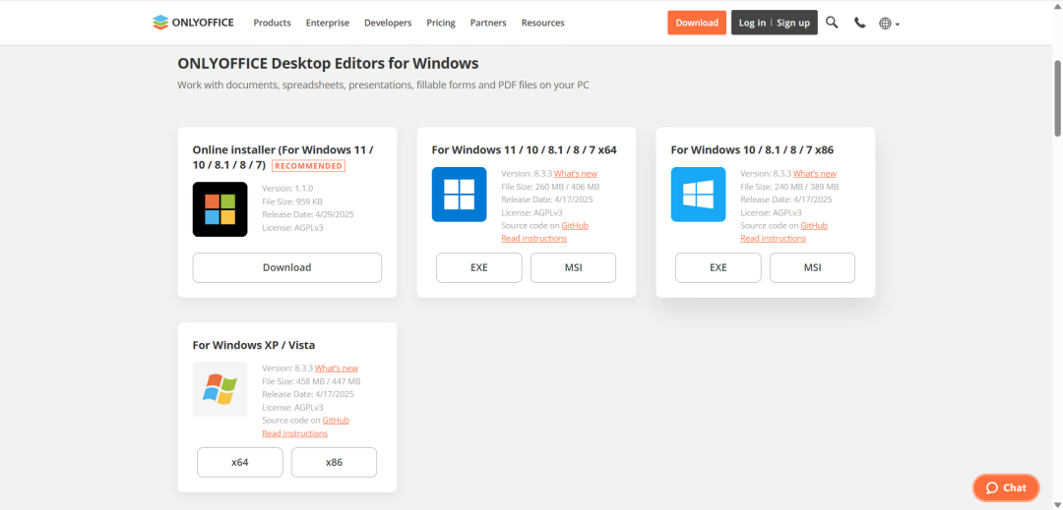1063x510 pixels.
Task: Click the orange Download header button
Action: [697, 23]
